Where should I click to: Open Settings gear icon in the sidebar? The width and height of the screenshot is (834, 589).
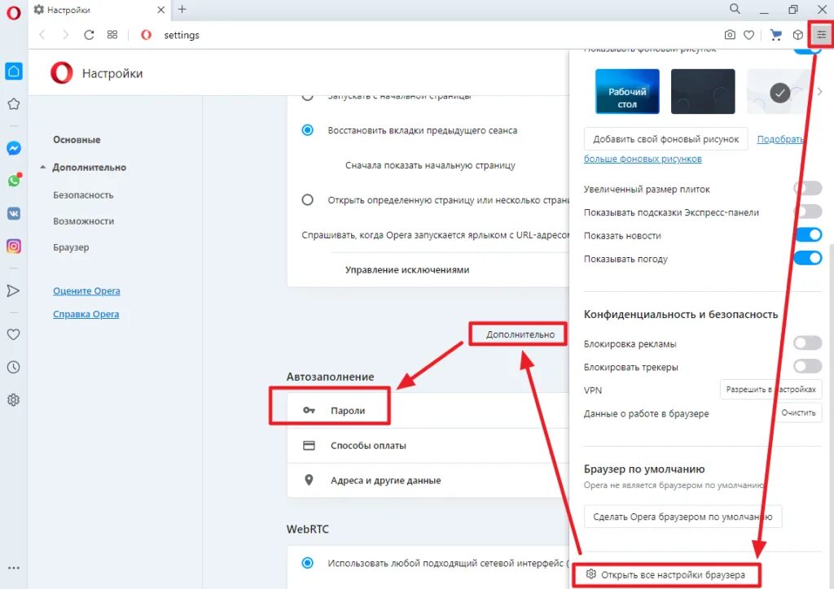(x=13, y=400)
